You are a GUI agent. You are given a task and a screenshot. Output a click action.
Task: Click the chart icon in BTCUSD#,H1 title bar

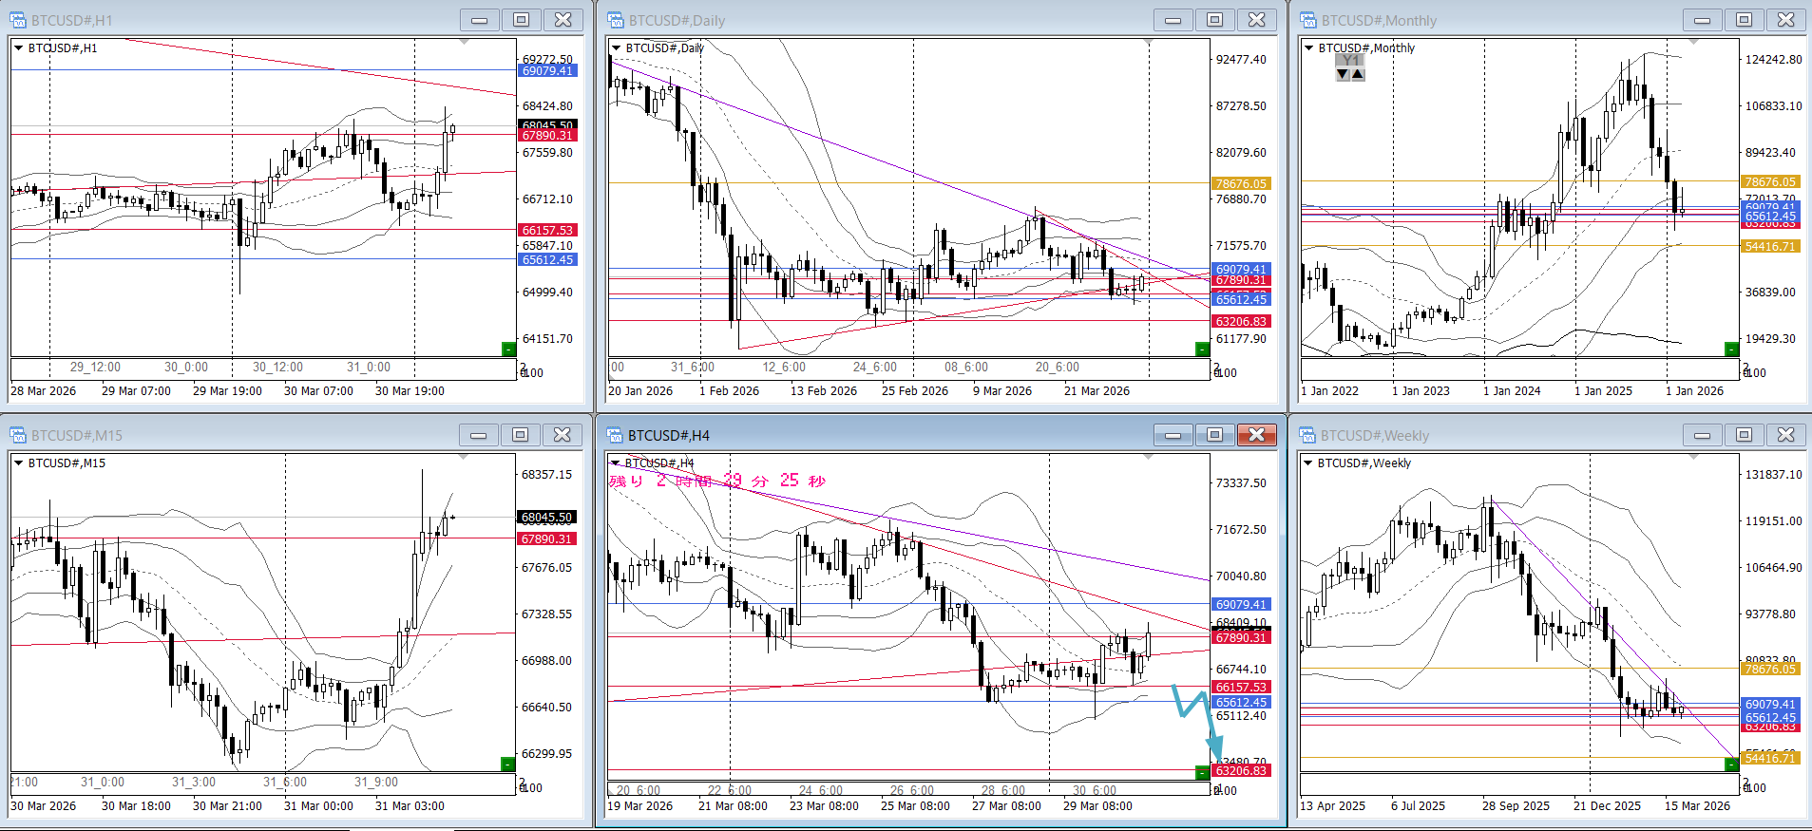pos(18,20)
